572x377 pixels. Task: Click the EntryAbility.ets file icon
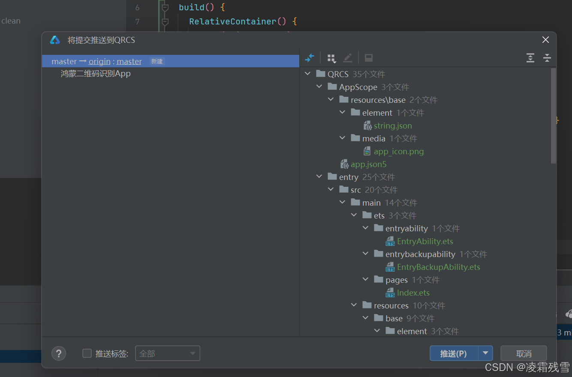point(390,241)
